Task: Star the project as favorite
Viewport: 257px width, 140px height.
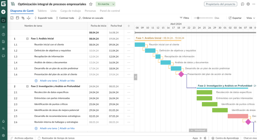Action: tap(91, 4)
